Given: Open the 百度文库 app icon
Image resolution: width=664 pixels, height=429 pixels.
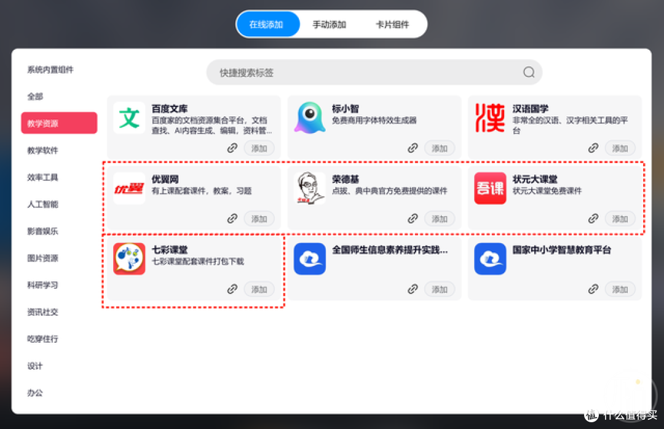Looking at the screenshot, I should click(x=129, y=118).
